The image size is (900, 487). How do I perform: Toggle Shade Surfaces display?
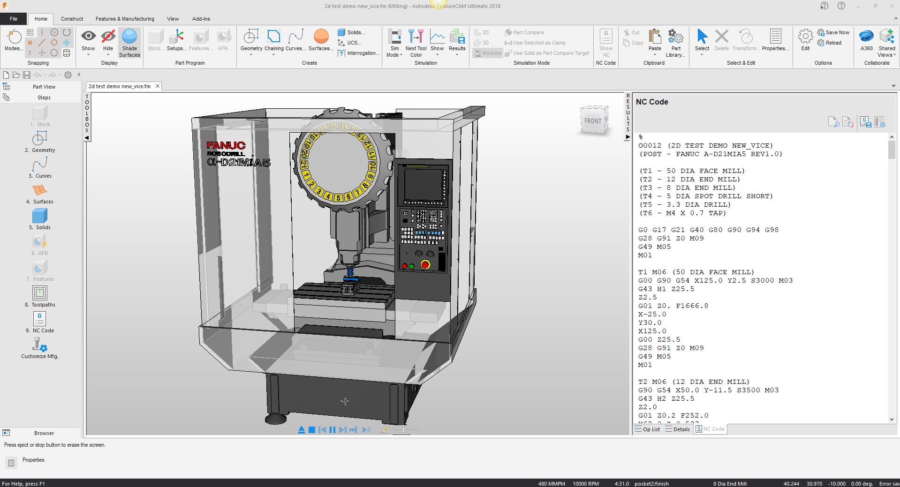coord(129,43)
